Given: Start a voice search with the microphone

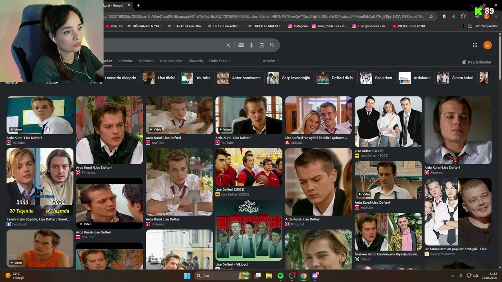Looking at the screenshot, I should (x=251, y=45).
